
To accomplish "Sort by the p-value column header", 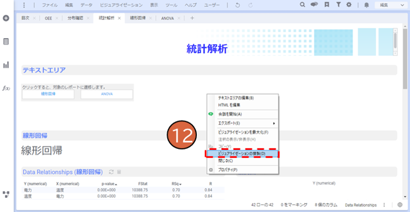I will point(109,184).
